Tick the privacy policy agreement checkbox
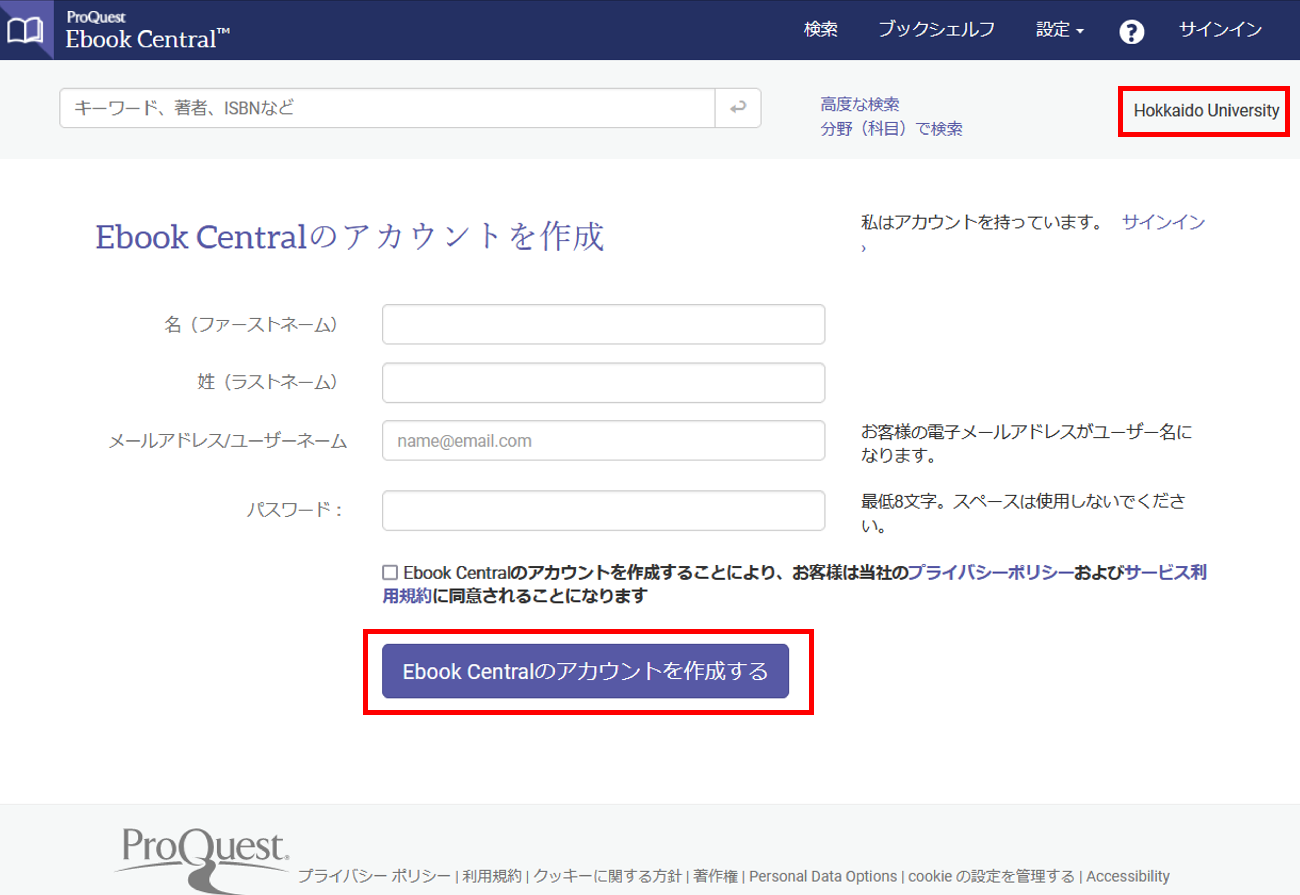 390,572
